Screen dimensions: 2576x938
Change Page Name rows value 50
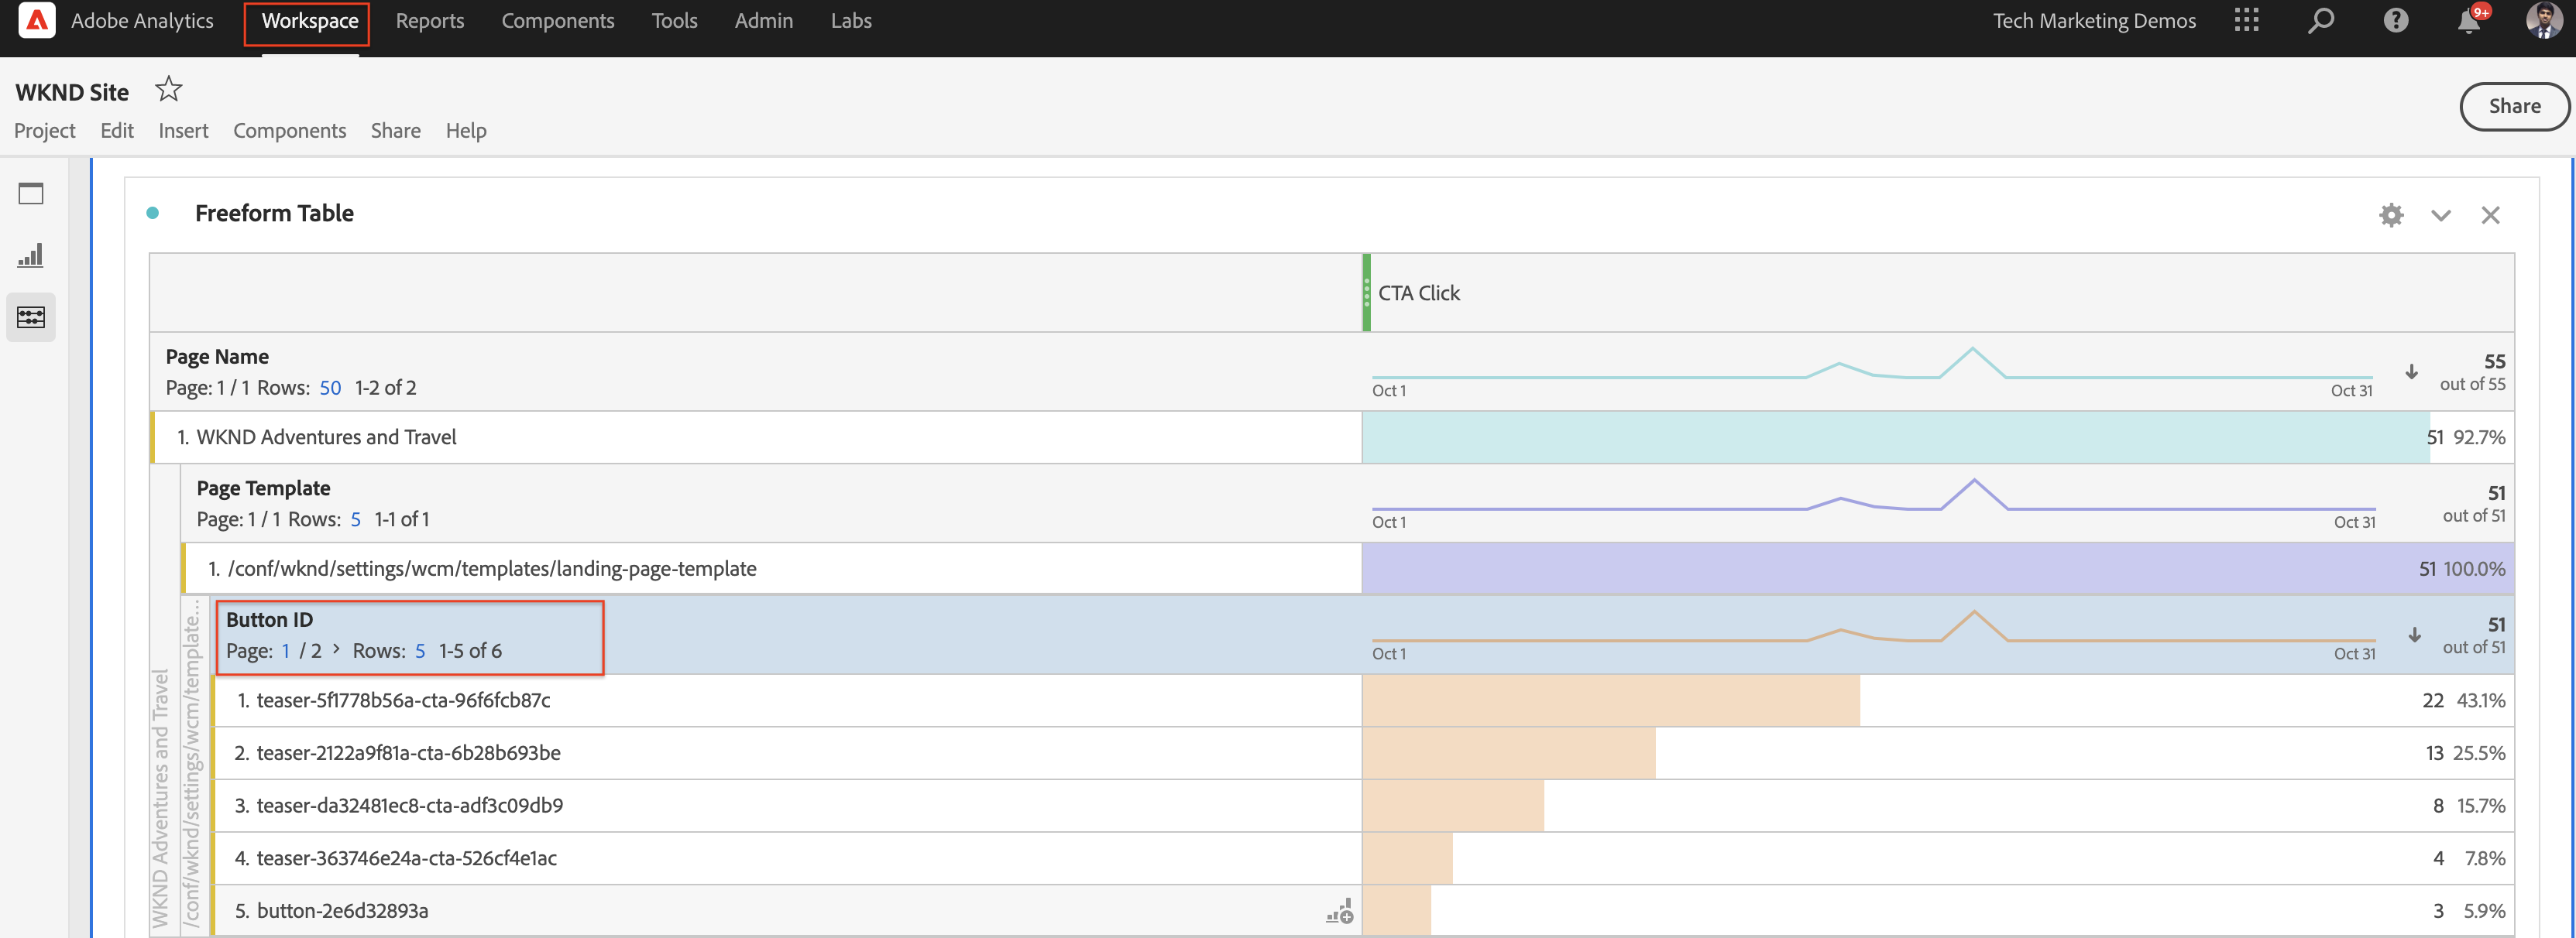tap(330, 388)
